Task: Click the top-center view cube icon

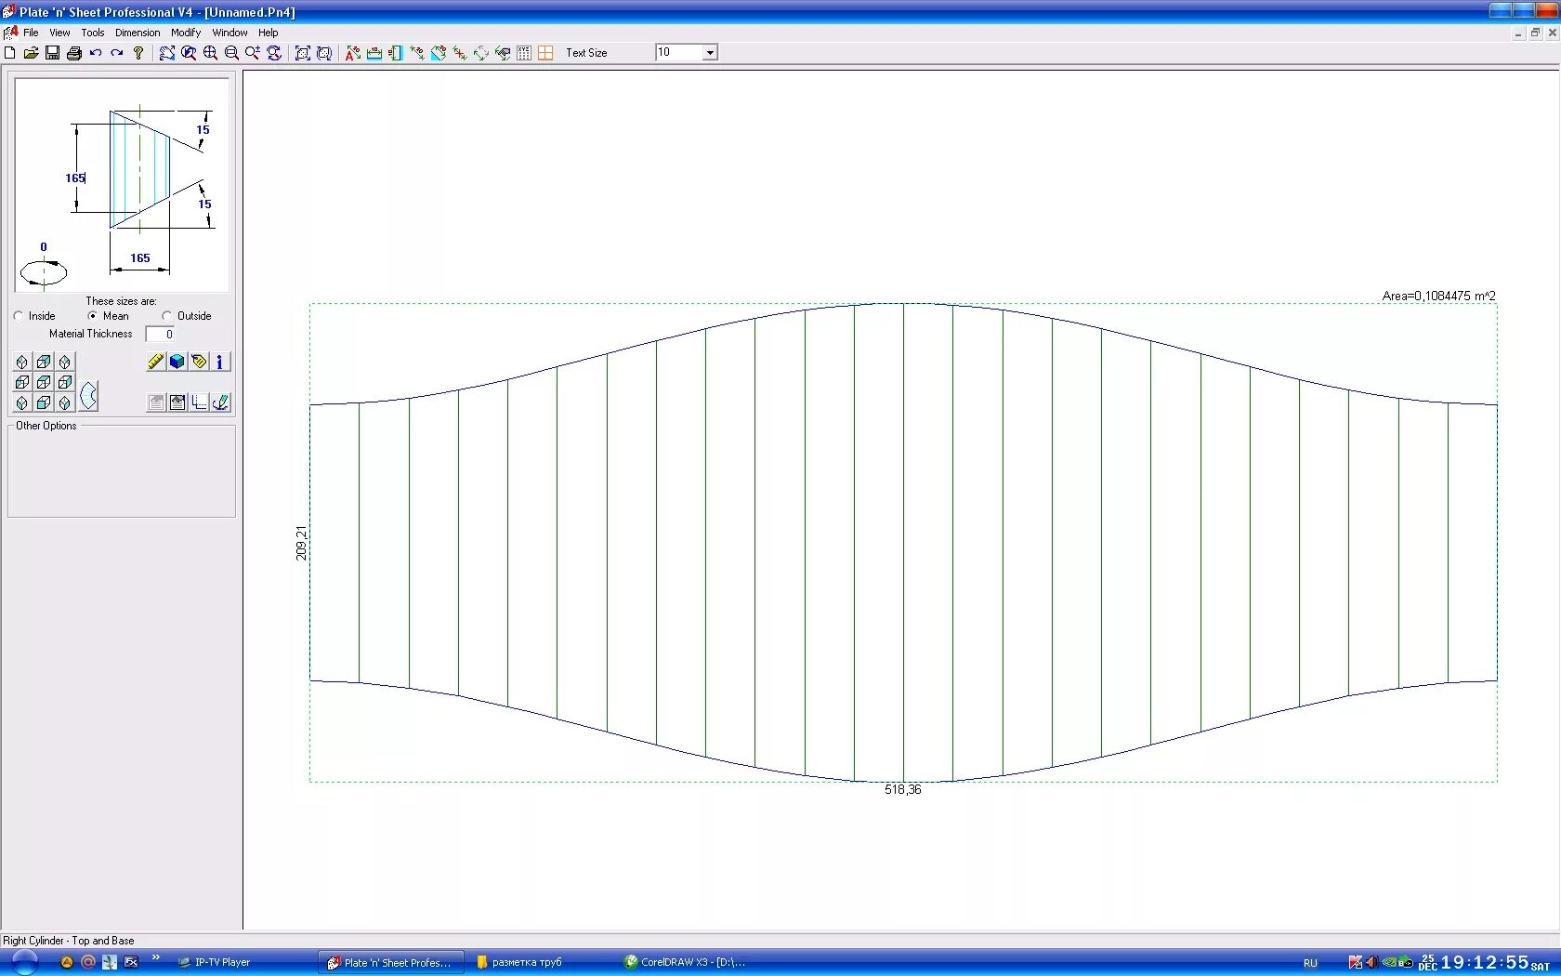Action: 44,362
